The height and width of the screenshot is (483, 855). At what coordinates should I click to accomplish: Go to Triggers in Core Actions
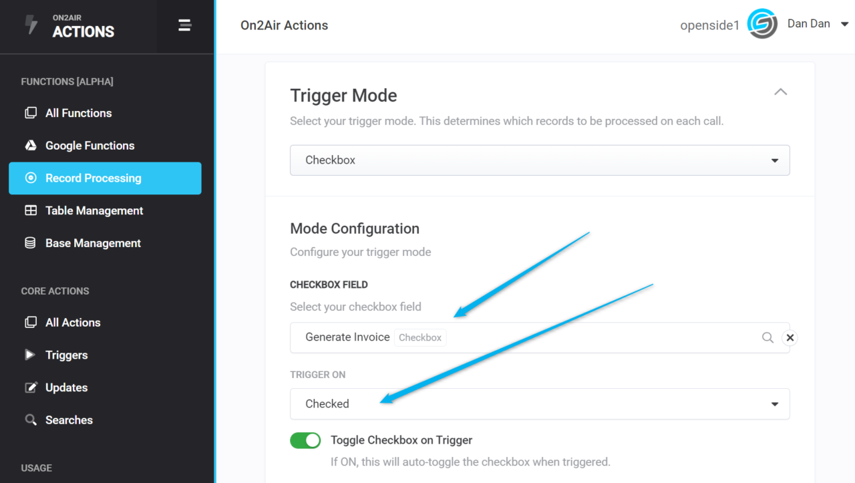point(66,355)
